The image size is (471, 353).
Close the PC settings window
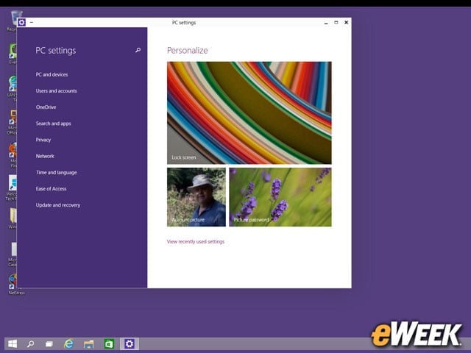tap(347, 22)
